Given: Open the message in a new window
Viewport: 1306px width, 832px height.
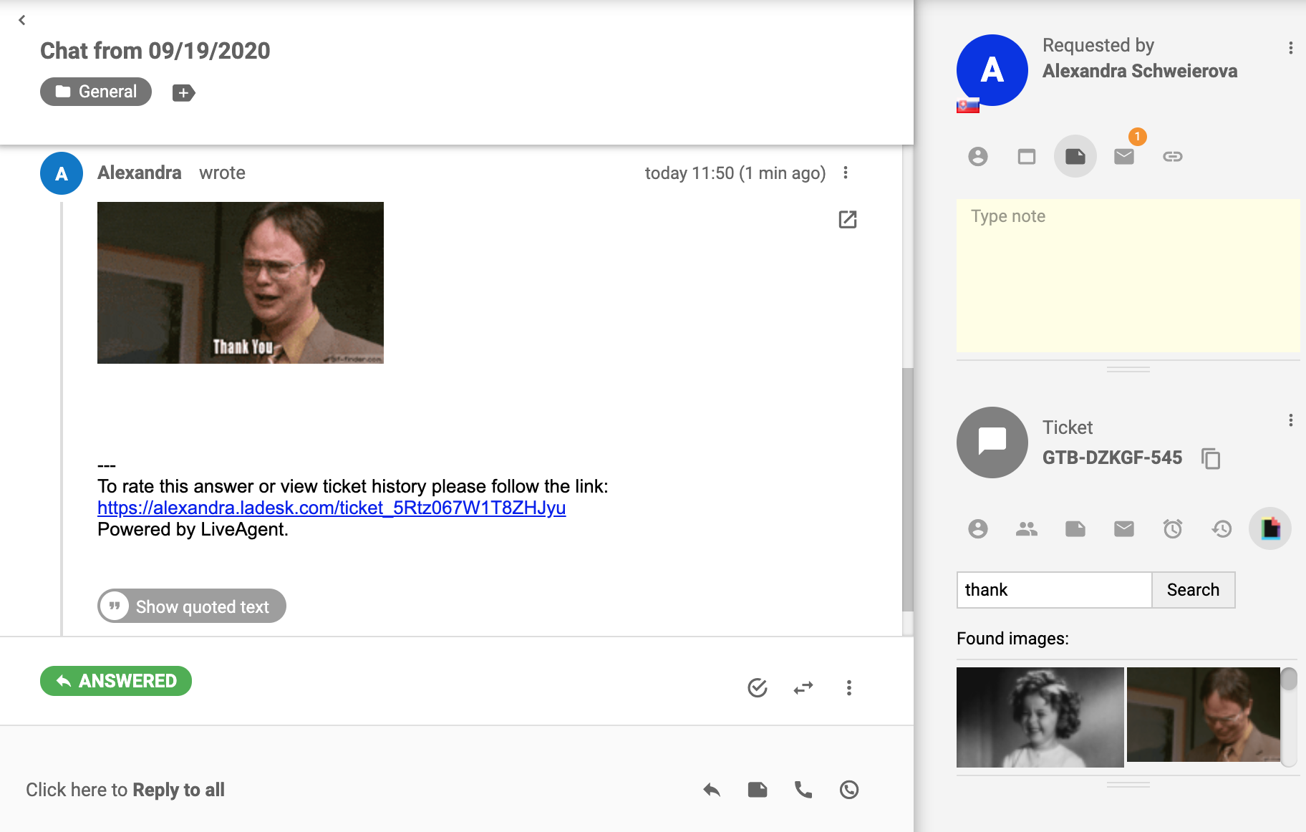Looking at the screenshot, I should (848, 219).
